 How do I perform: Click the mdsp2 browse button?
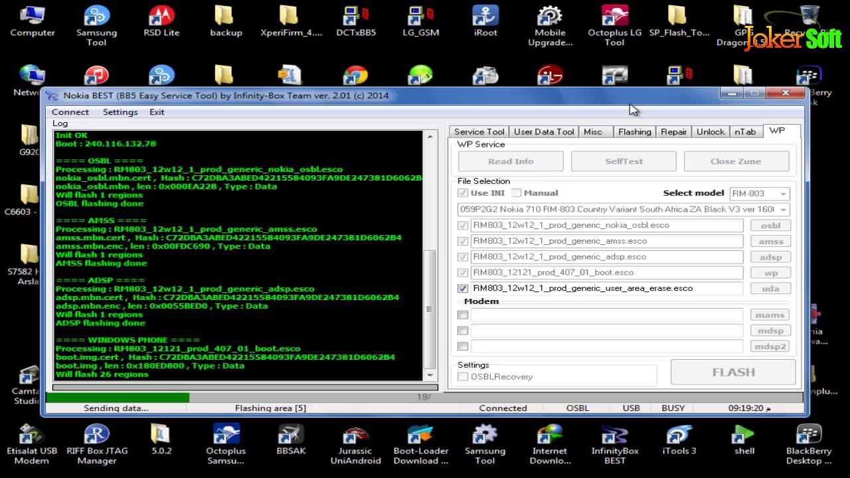770,347
